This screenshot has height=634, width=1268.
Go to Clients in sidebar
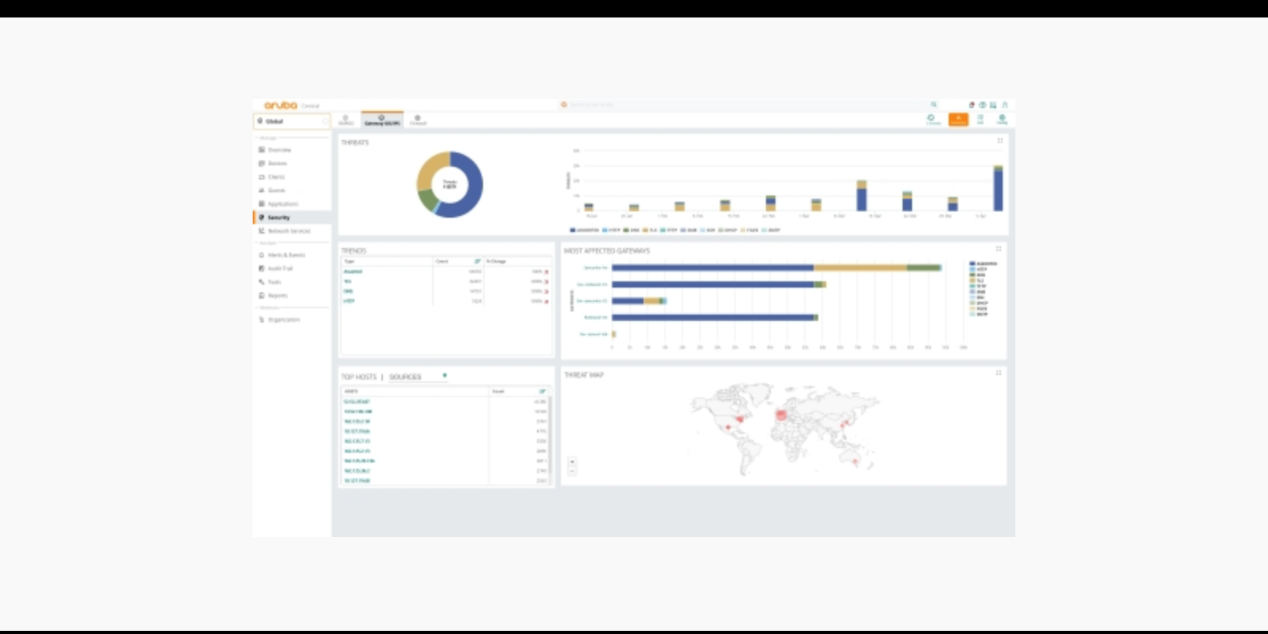(x=291, y=177)
